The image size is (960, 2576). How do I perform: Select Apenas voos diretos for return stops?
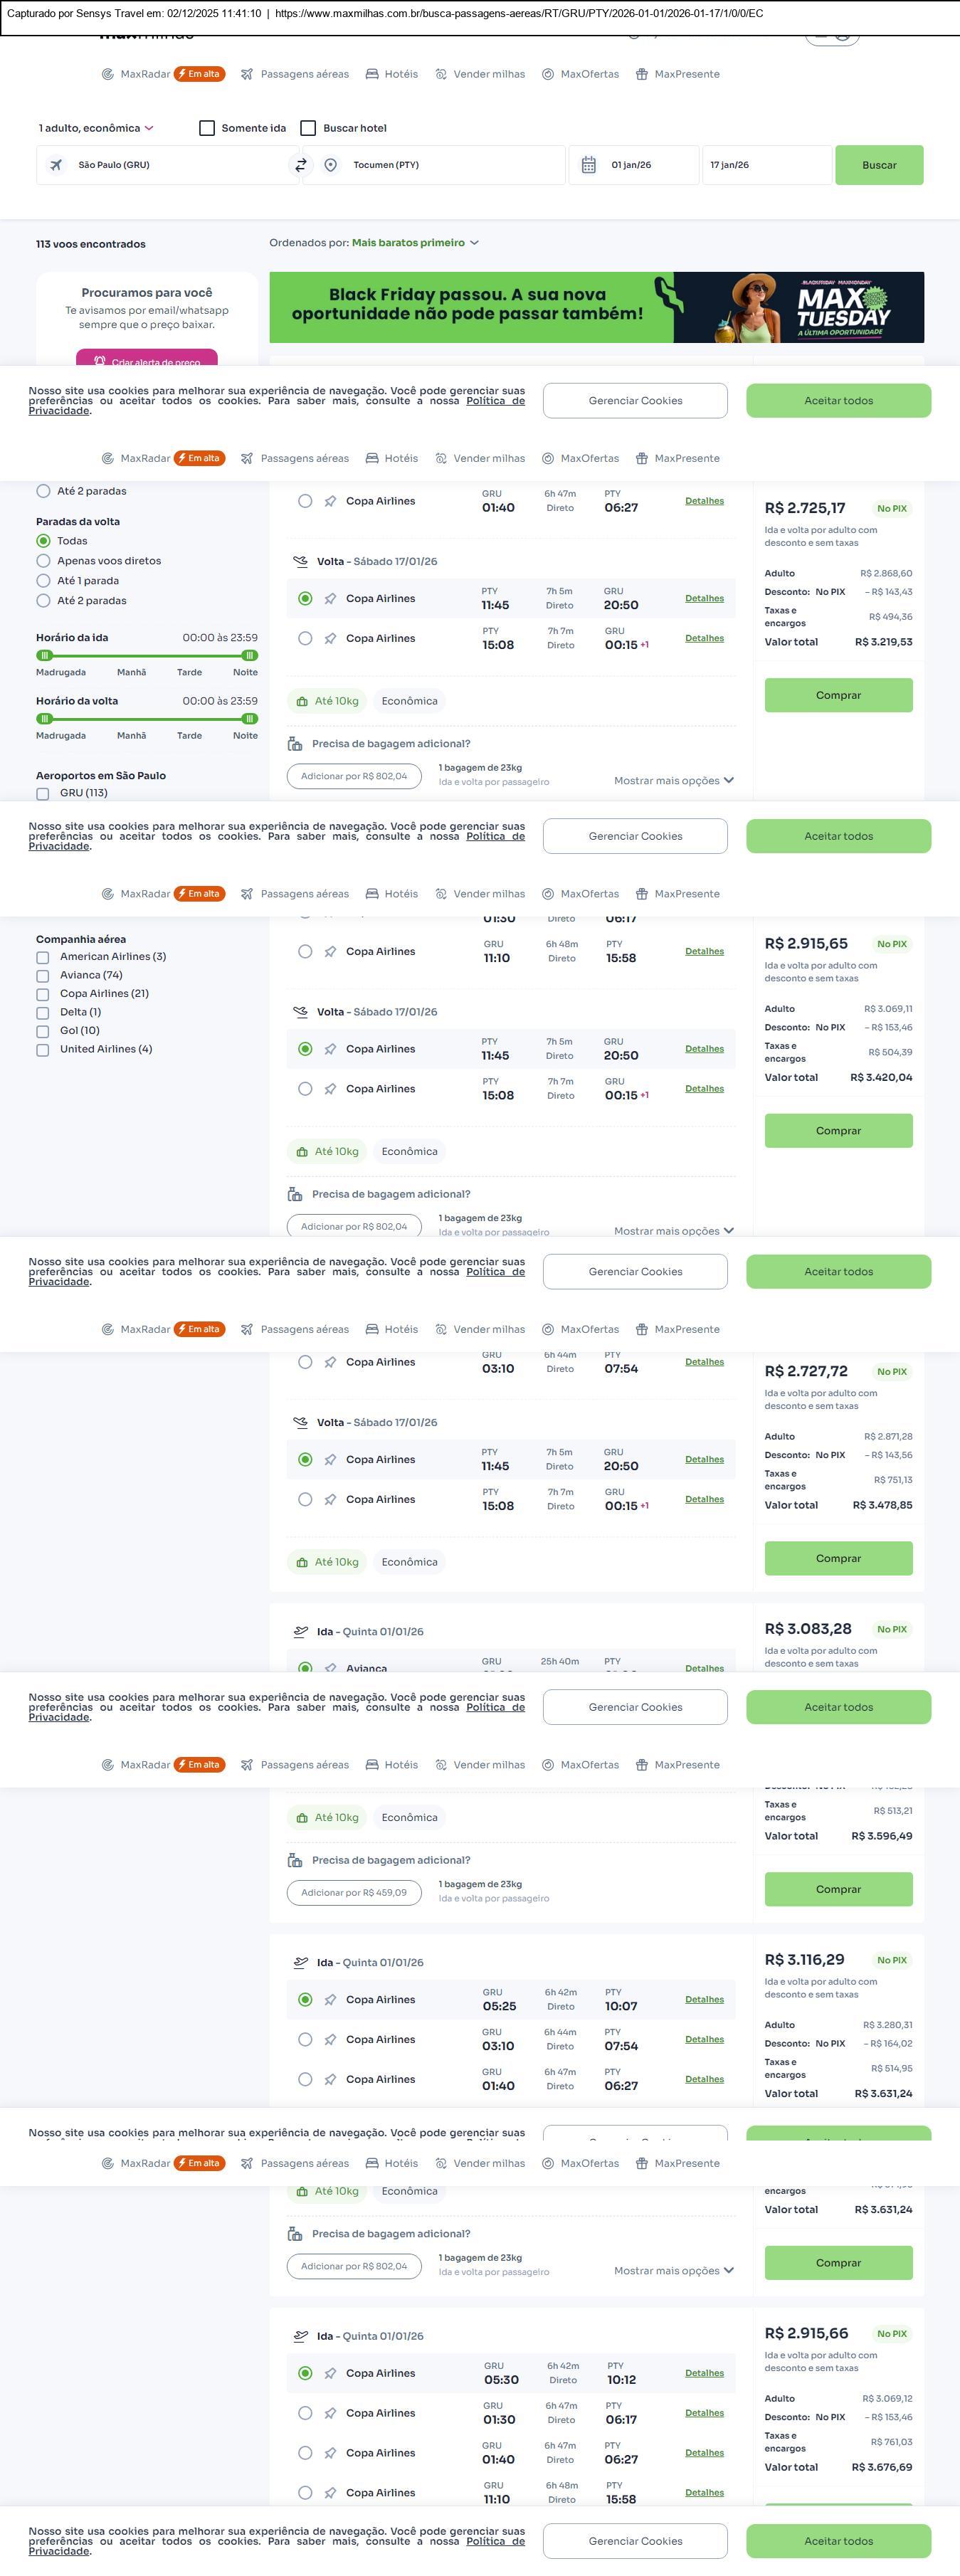point(43,561)
